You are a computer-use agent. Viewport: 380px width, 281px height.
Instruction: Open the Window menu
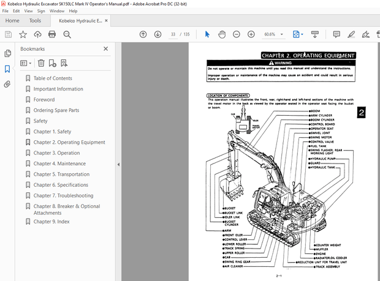coord(57,11)
